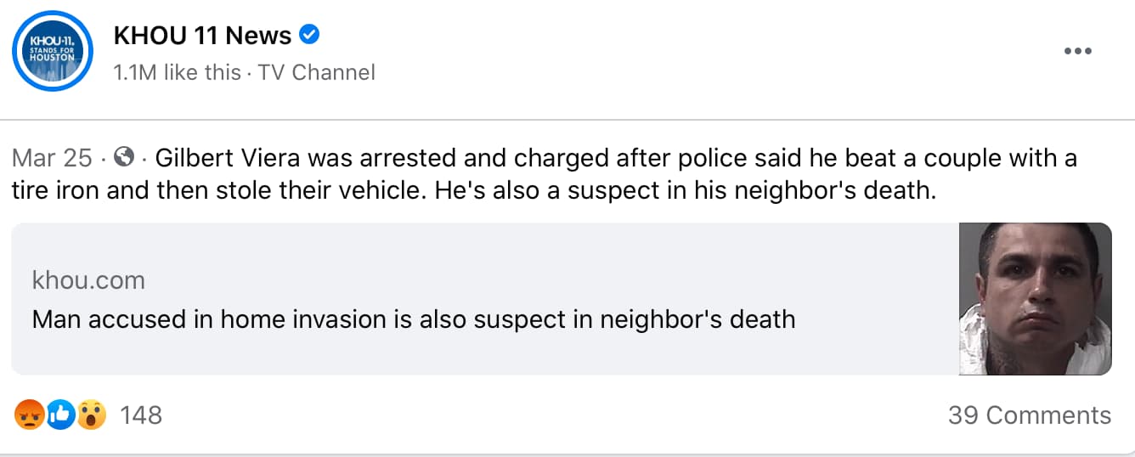Click the wow reaction emoji

coord(91,415)
